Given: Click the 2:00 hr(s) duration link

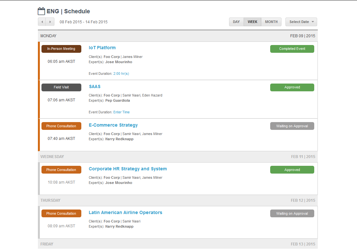Looking at the screenshot, I should (121, 74).
